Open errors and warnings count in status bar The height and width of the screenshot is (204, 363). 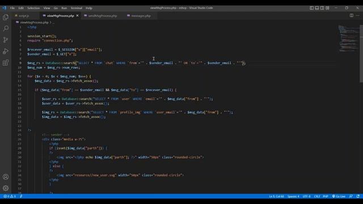pos(10,197)
